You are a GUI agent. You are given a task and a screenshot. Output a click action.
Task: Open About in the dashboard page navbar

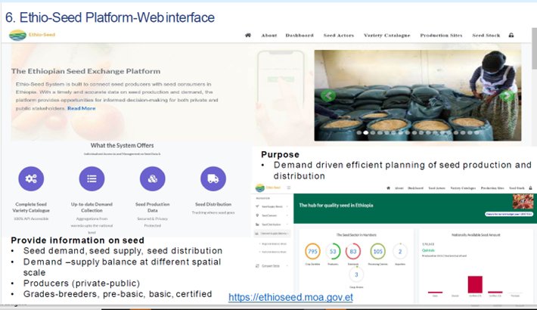399,188
